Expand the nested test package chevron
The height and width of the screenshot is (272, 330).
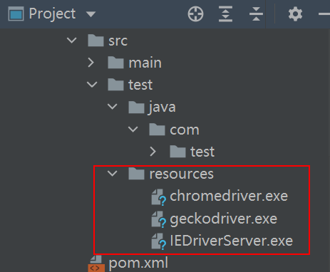pos(153,152)
